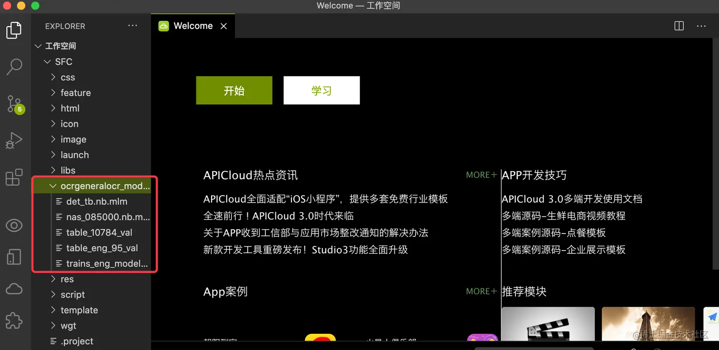Open news APICloud全面适配“iOS小程序”
Screen dimensions: 719x350
[x=326, y=199]
